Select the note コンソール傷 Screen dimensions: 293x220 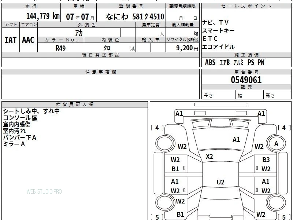pyautogui.click(x=20, y=118)
